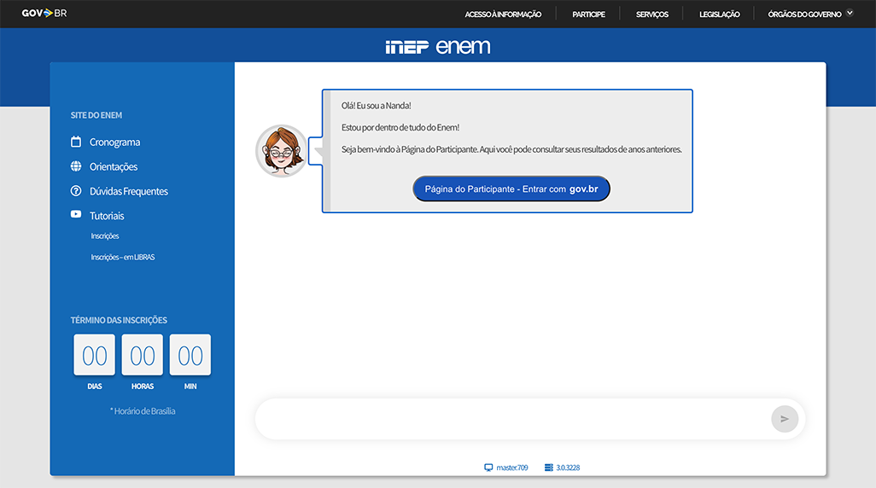
Task: Click the Término das Inscrições heading
Action: [119, 320]
